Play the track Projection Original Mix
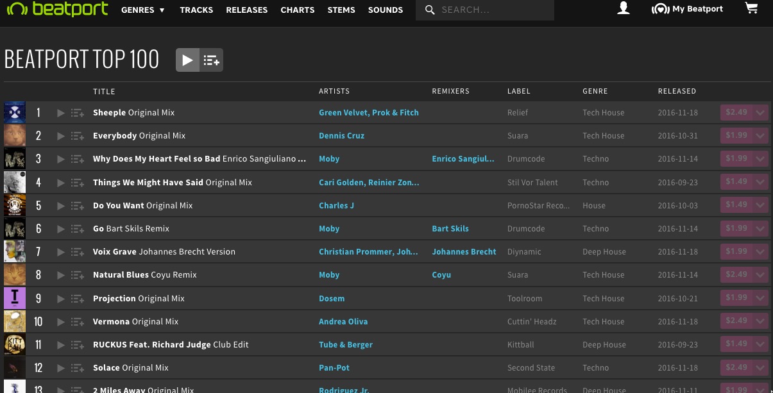This screenshot has width=773, height=393. coord(60,299)
